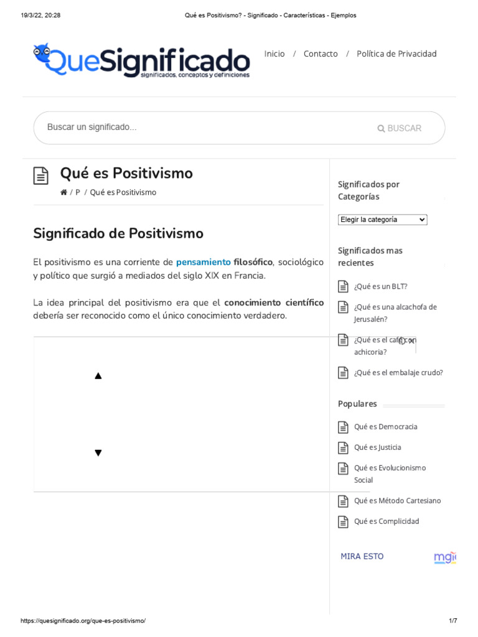This screenshot has height=637, width=478.
Task: Open Política de Privacidad in navigation
Action: click(396, 54)
